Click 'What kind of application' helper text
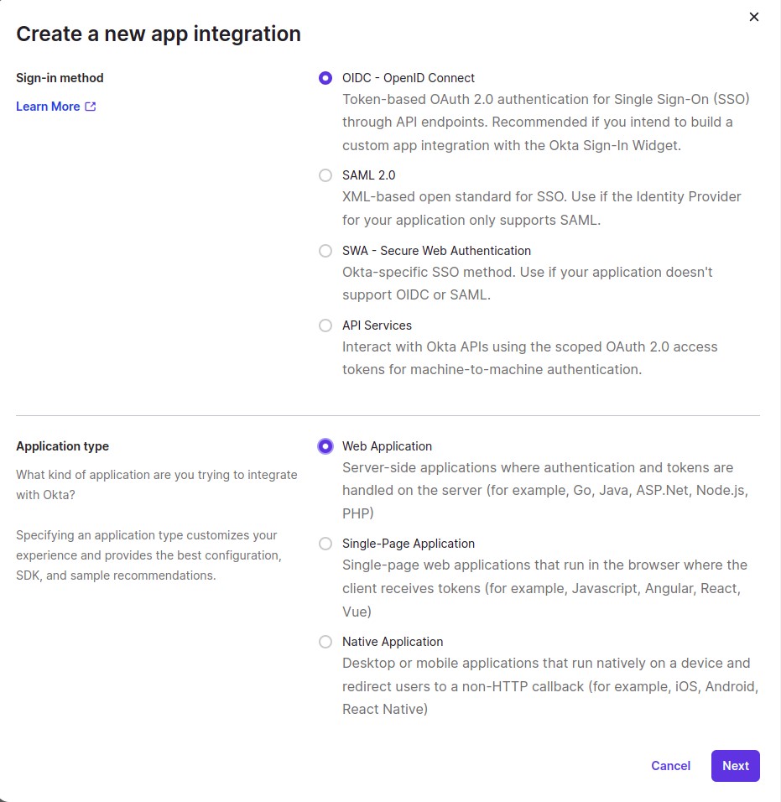The height and width of the screenshot is (802, 781). pos(157,485)
